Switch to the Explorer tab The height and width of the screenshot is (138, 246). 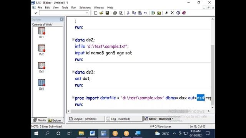(x=55, y=120)
